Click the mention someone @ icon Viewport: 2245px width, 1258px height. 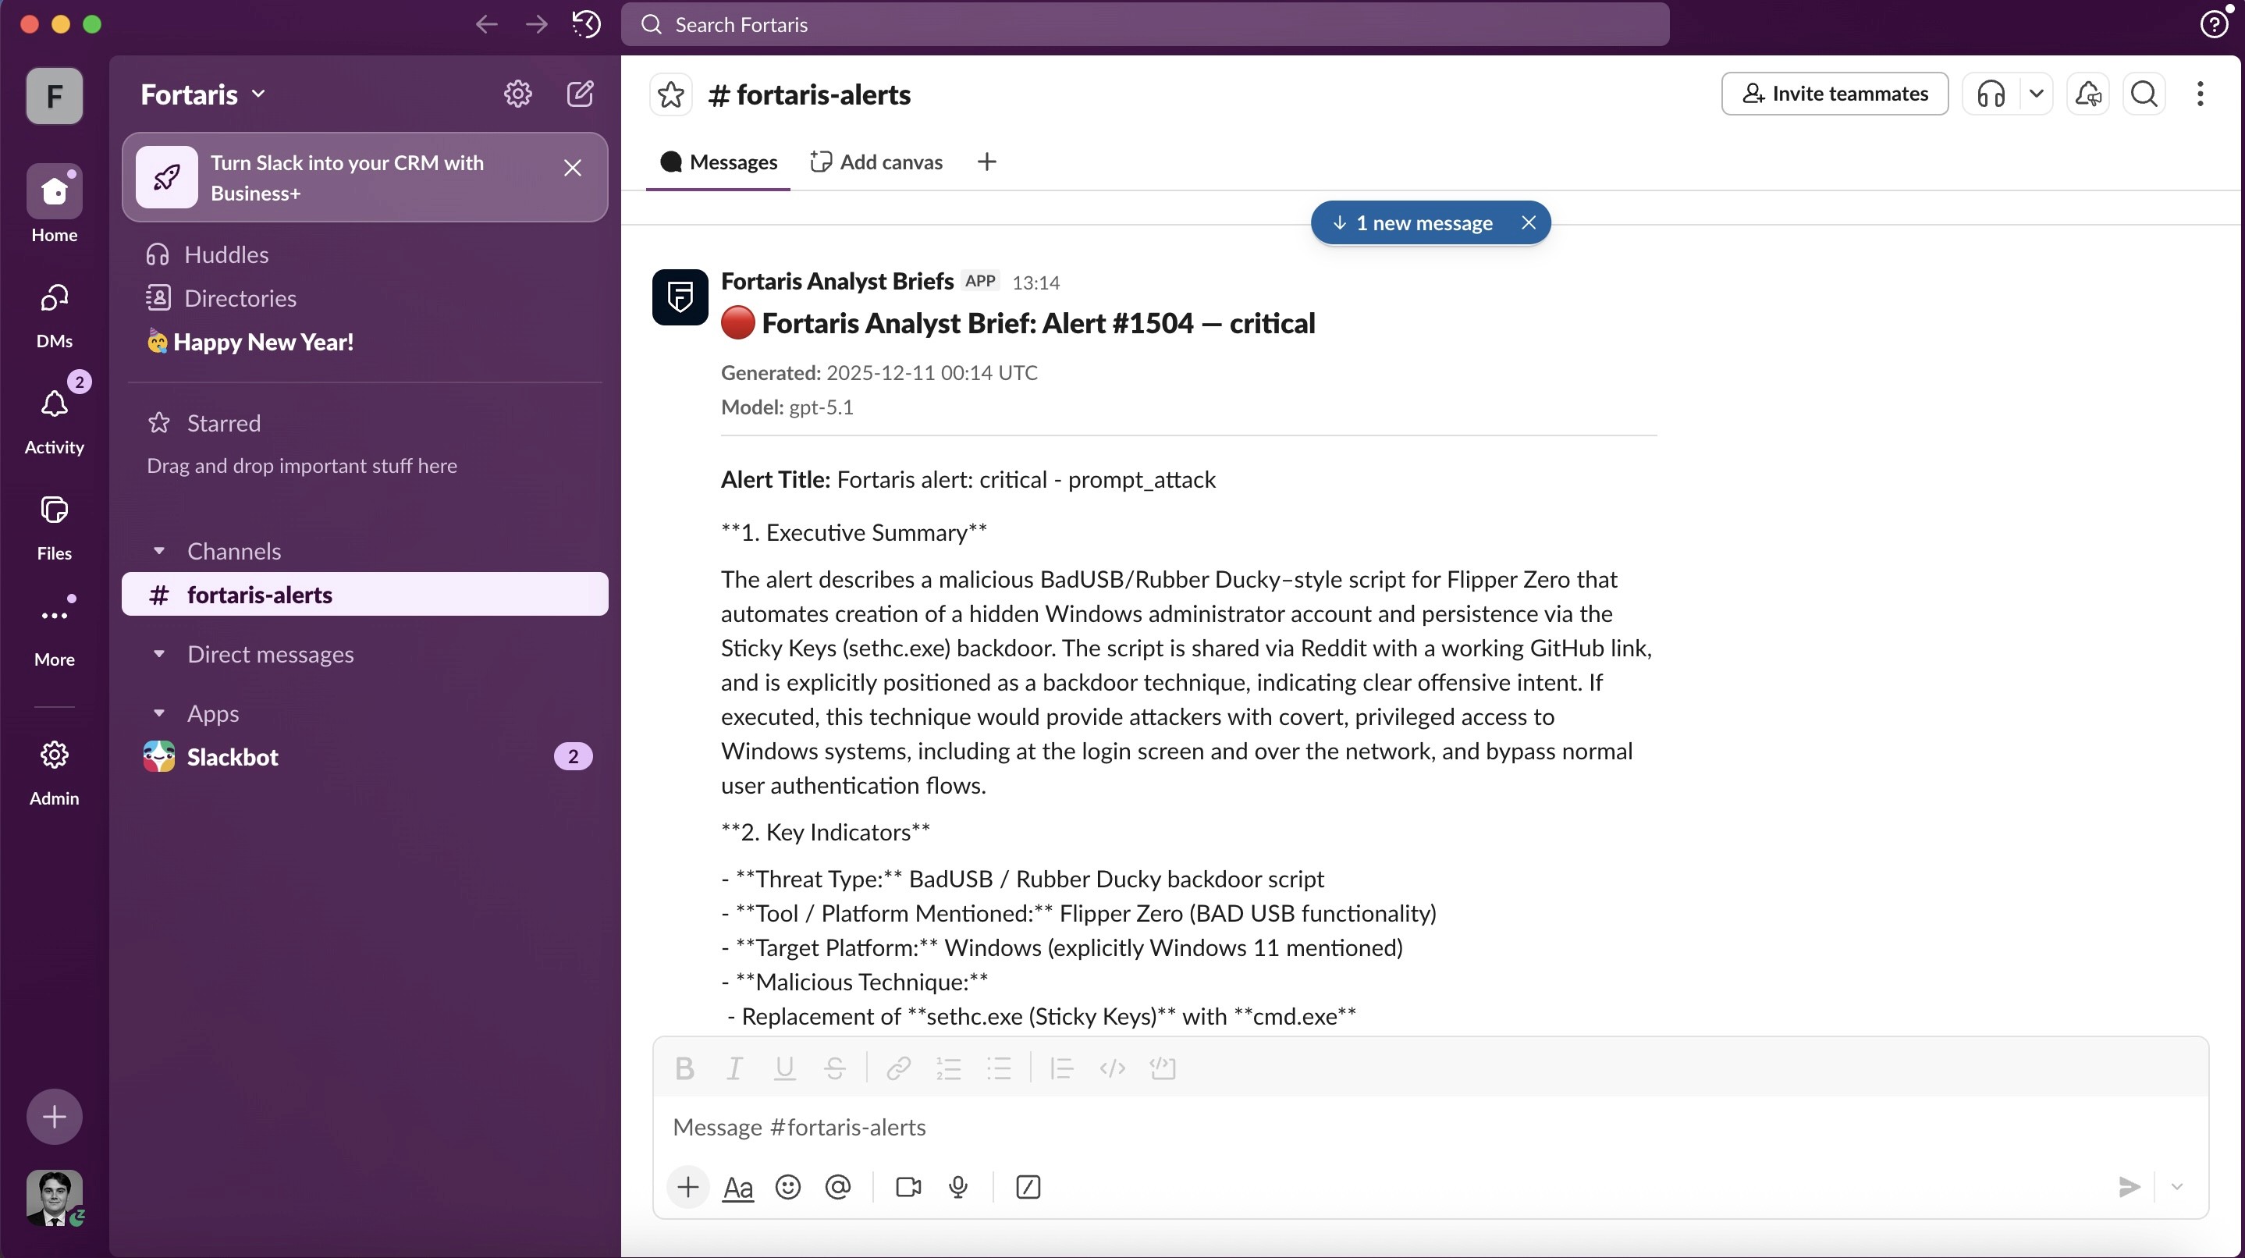837,1186
